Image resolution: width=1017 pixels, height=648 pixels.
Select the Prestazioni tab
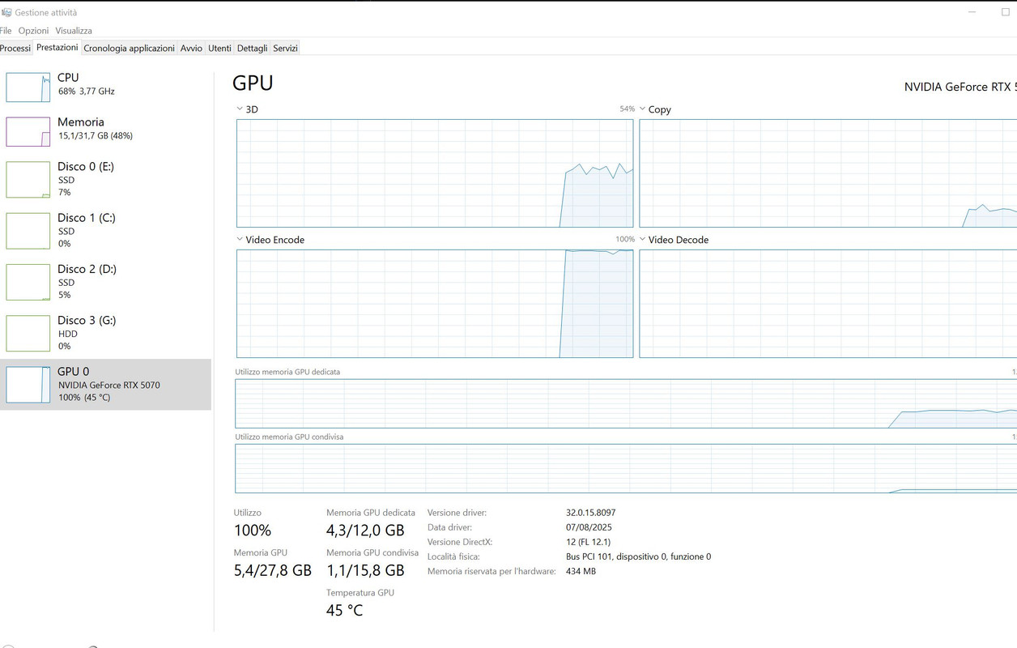(57, 48)
